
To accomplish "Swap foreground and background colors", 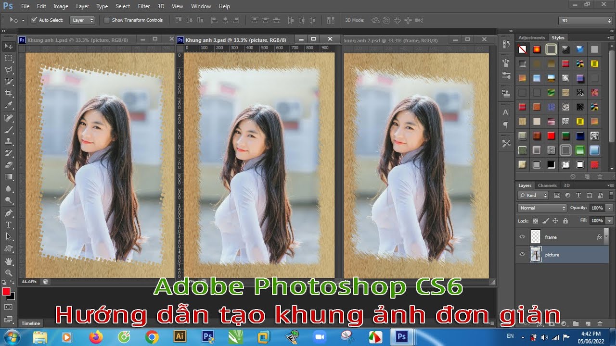I will coord(12,282).
